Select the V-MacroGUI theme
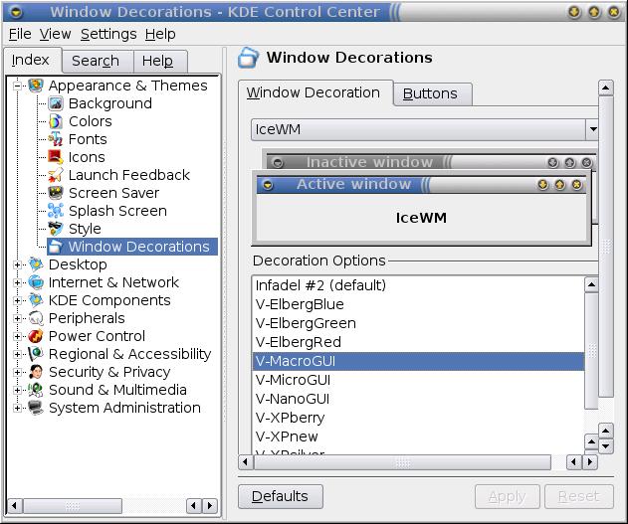Image resolution: width=628 pixels, height=524 pixels. (419, 361)
